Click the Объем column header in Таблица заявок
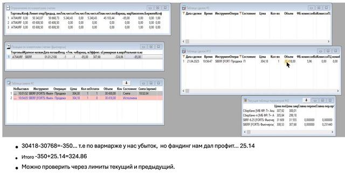 (x=108, y=89)
